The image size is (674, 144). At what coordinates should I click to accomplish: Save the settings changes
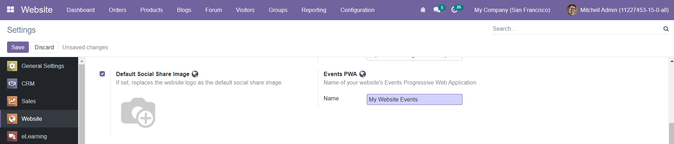click(x=18, y=47)
